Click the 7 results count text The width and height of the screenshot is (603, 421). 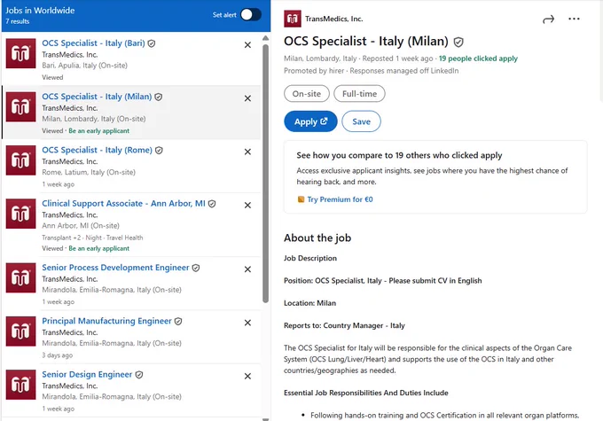pos(18,21)
